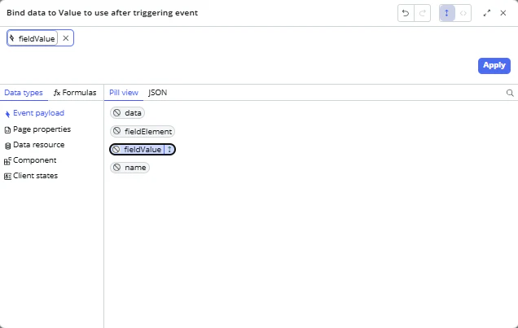The height and width of the screenshot is (328, 518).
Task: Expand the dialog with the expand icon
Action: point(486,13)
